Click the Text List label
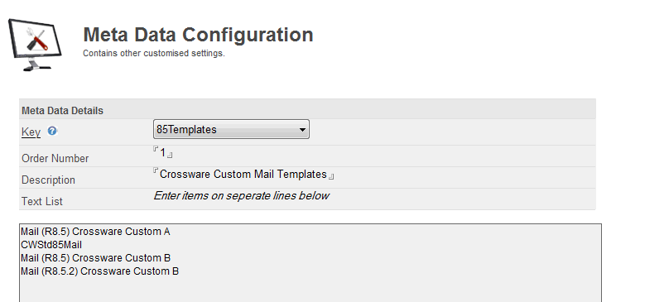 pyautogui.click(x=41, y=201)
